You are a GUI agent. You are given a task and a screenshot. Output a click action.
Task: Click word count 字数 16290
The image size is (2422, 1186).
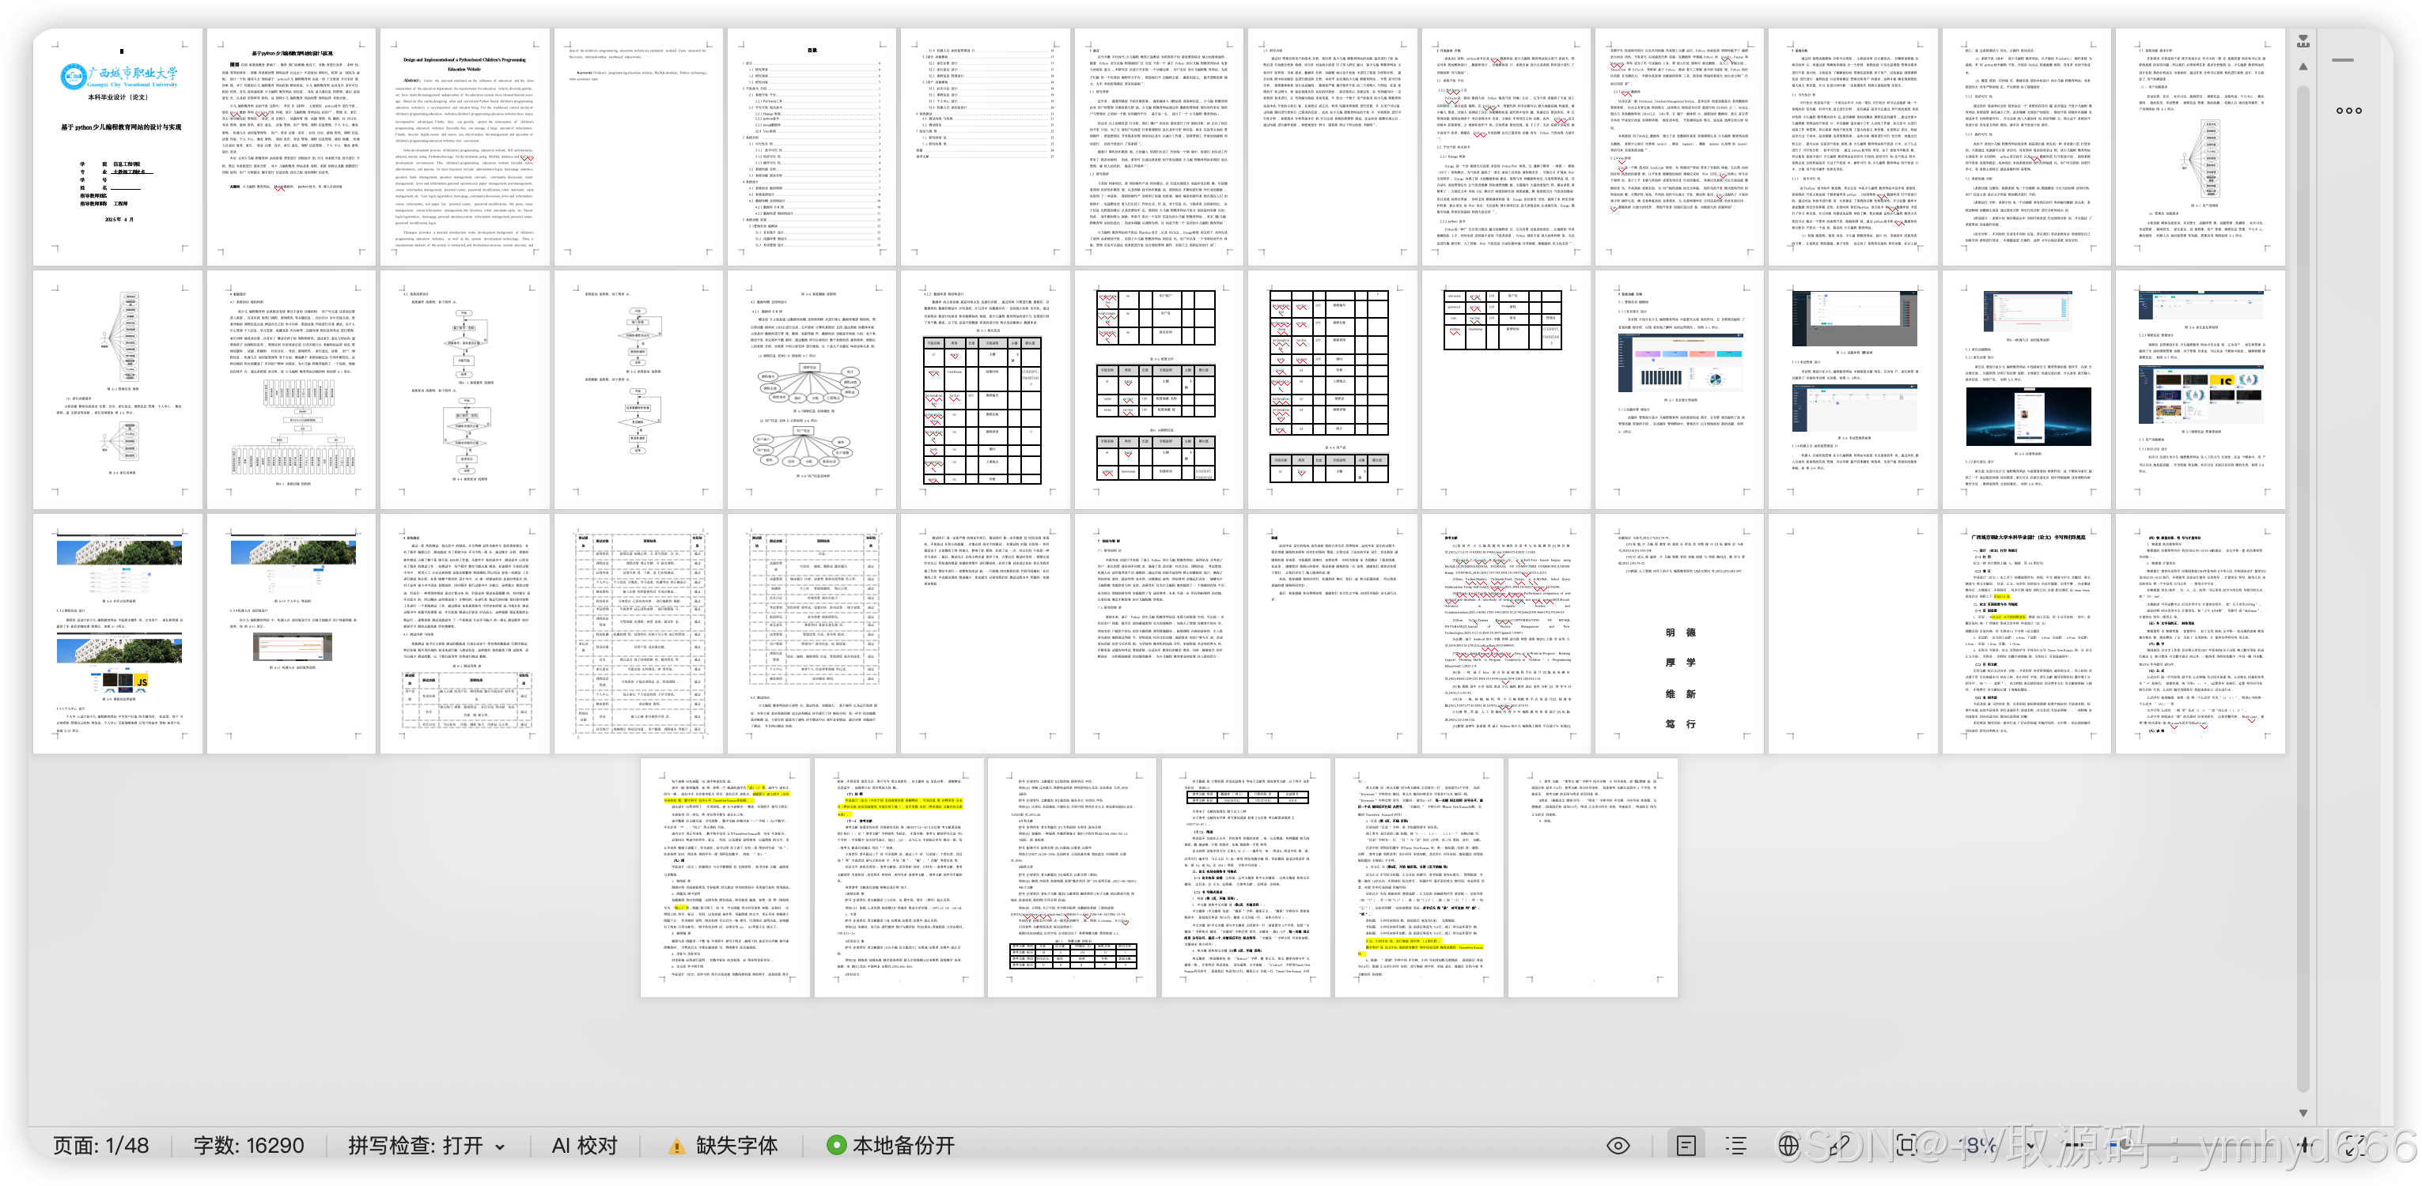(x=248, y=1146)
